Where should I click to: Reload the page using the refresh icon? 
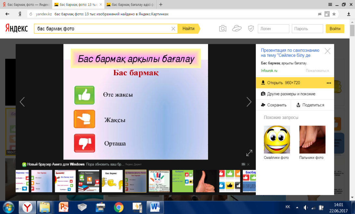tap(31, 14)
